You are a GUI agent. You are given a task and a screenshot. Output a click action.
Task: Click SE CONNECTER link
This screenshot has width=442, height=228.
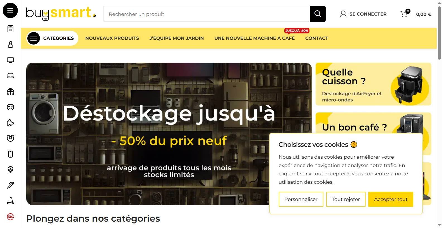[363, 14]
